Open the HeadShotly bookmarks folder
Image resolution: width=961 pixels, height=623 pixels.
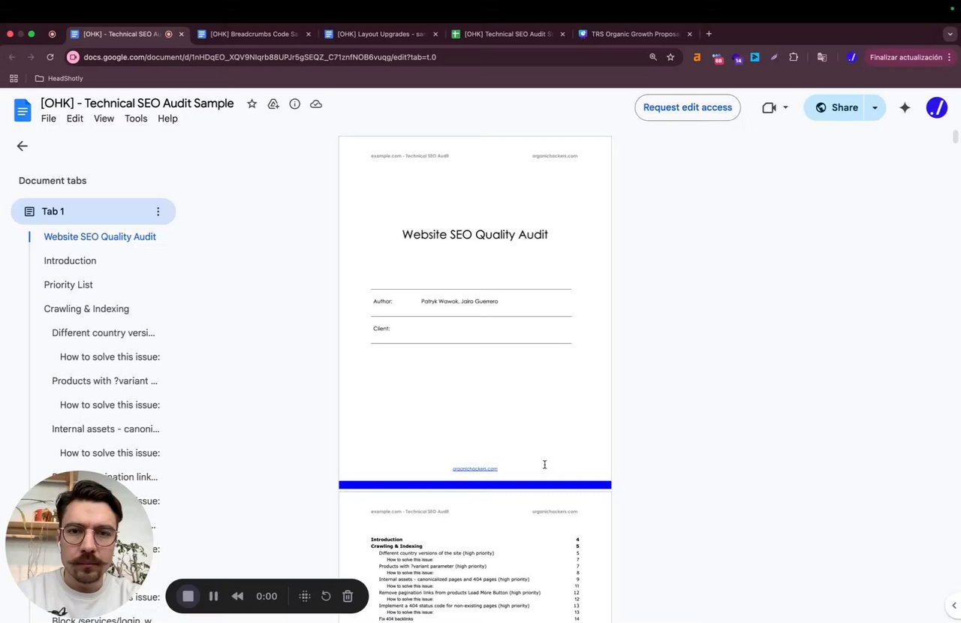pyautogui.click(x=59, y=78)
